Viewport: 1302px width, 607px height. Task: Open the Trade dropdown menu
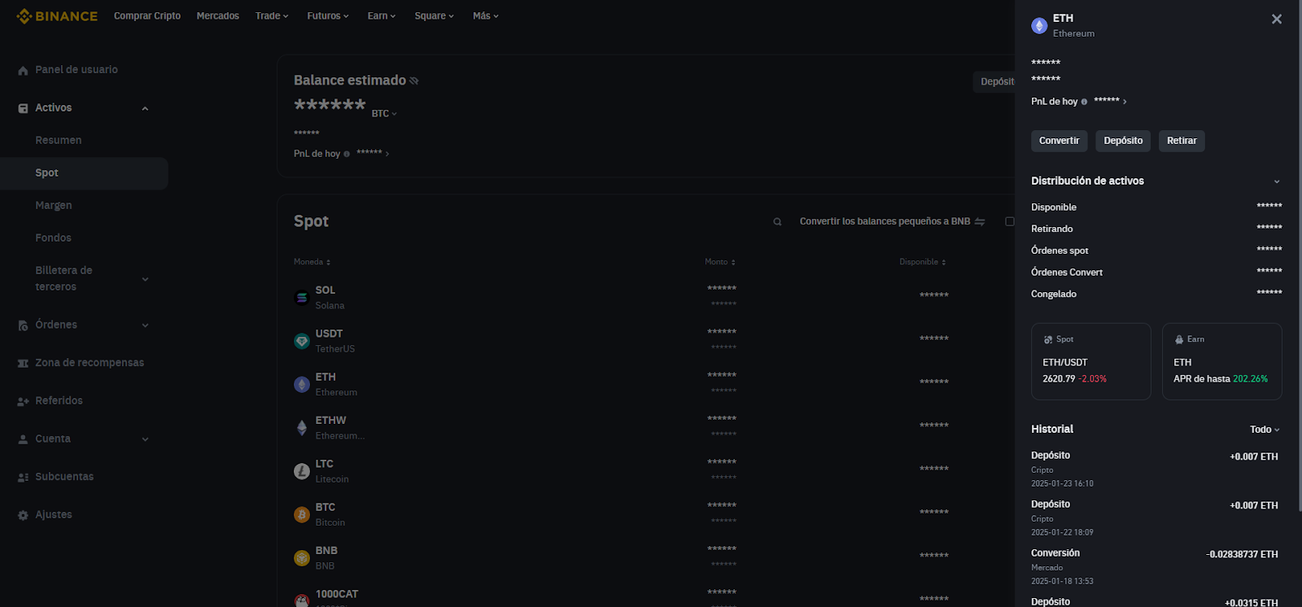[x=272, y=15]
